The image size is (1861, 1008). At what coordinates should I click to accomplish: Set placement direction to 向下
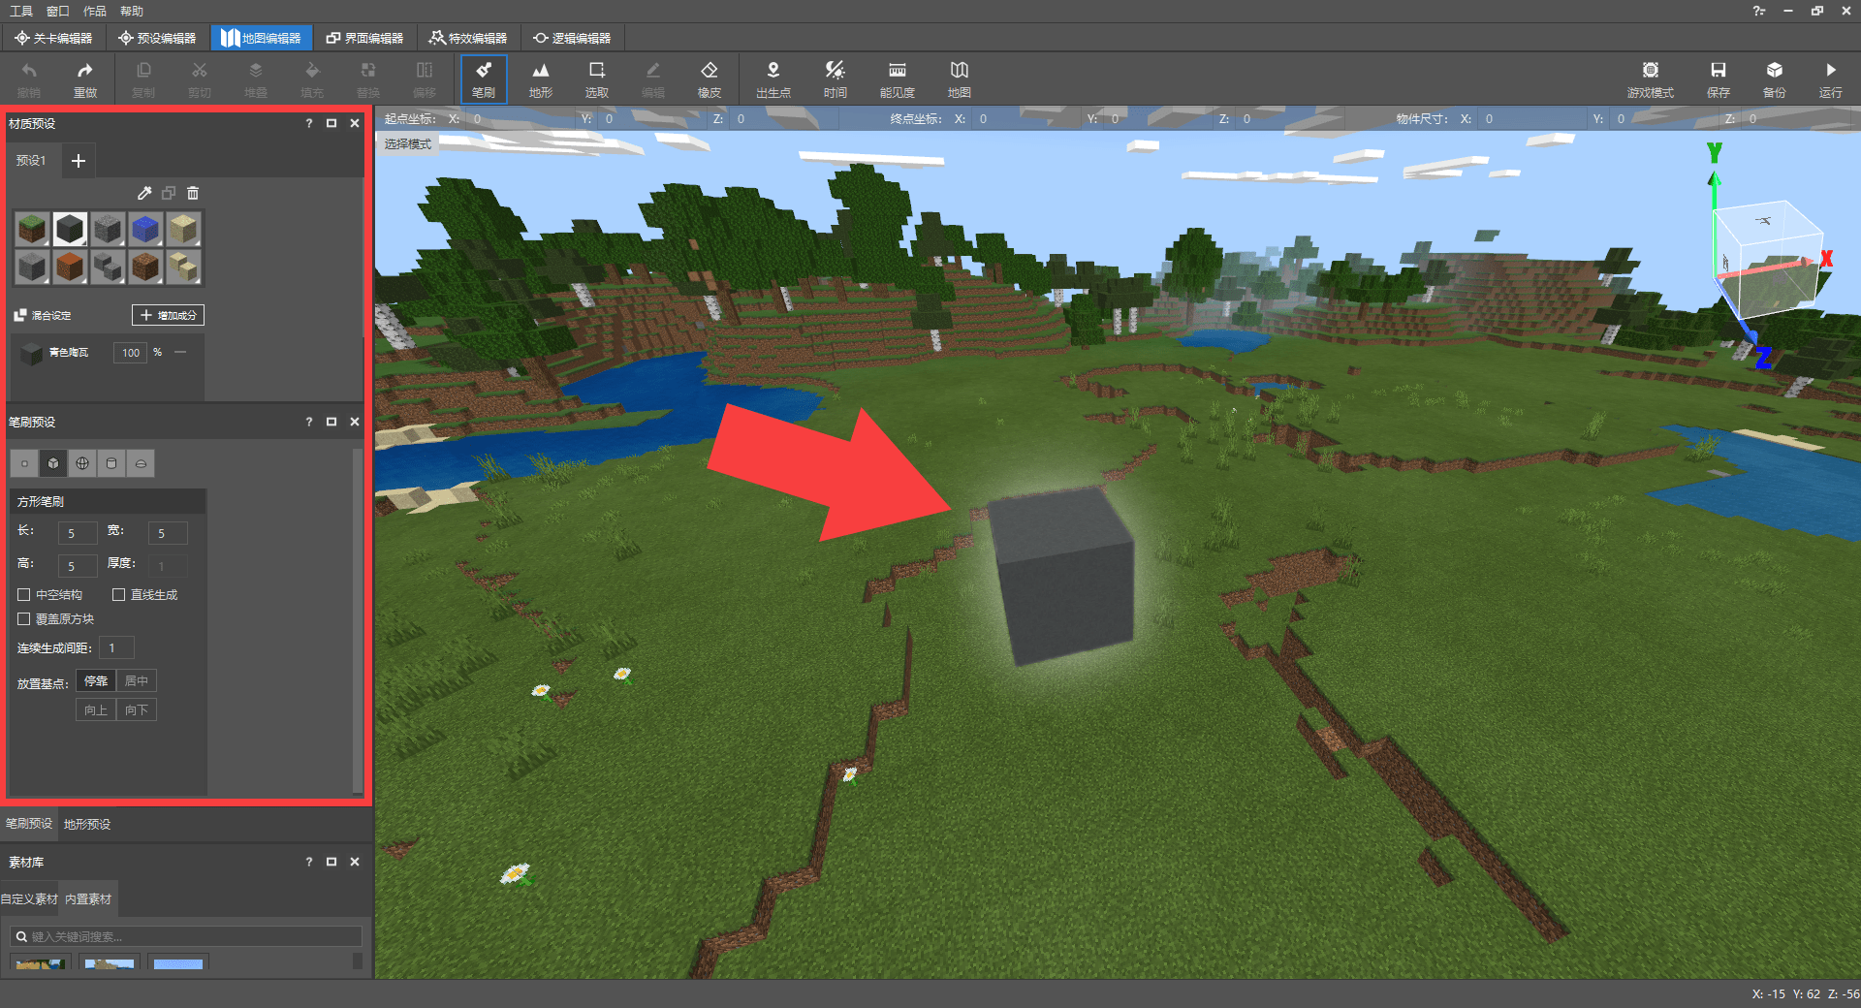[137, 710]
